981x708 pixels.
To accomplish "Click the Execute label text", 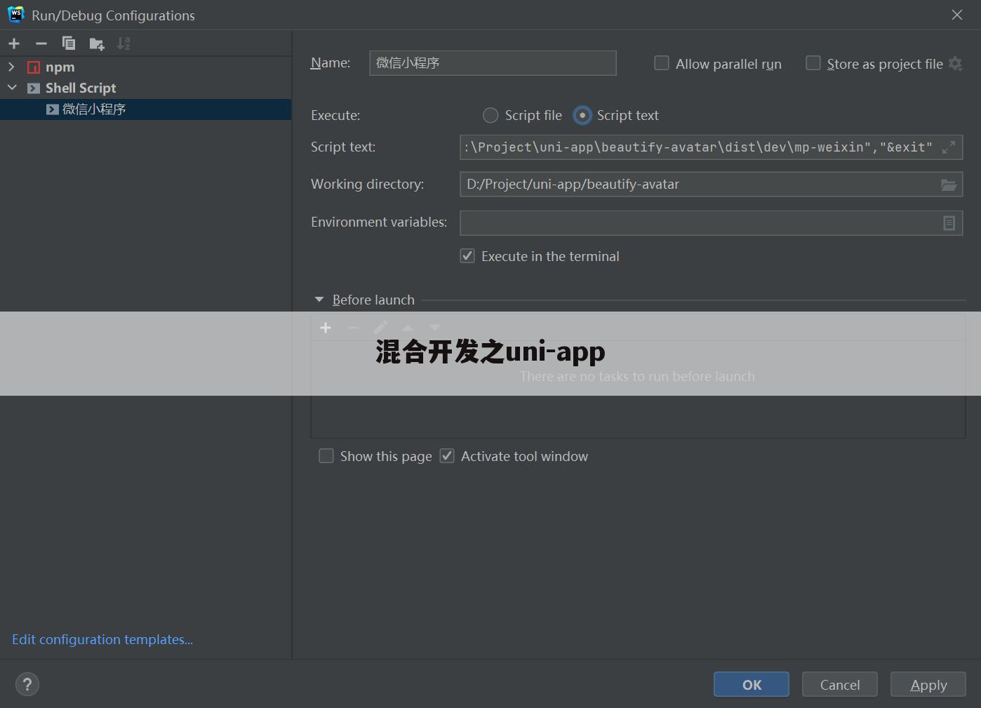I will pyautogui.click(x=335, y=115).
